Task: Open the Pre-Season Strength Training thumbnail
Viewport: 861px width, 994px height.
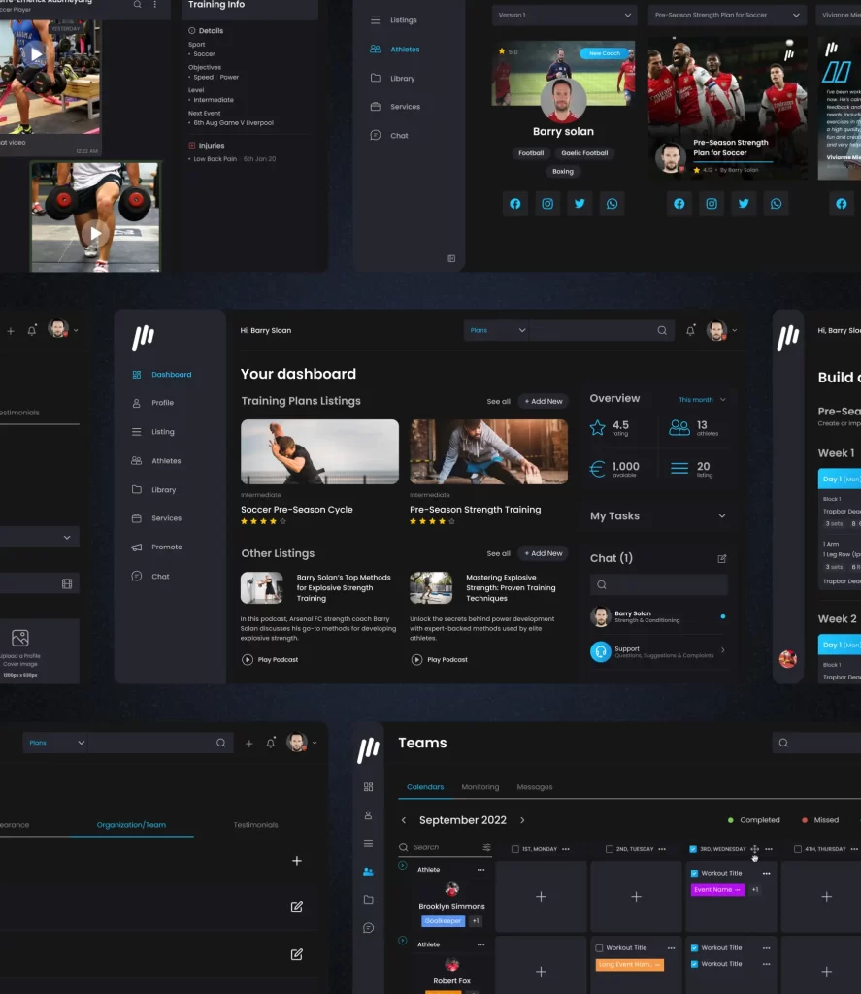Action: [488, 451]
